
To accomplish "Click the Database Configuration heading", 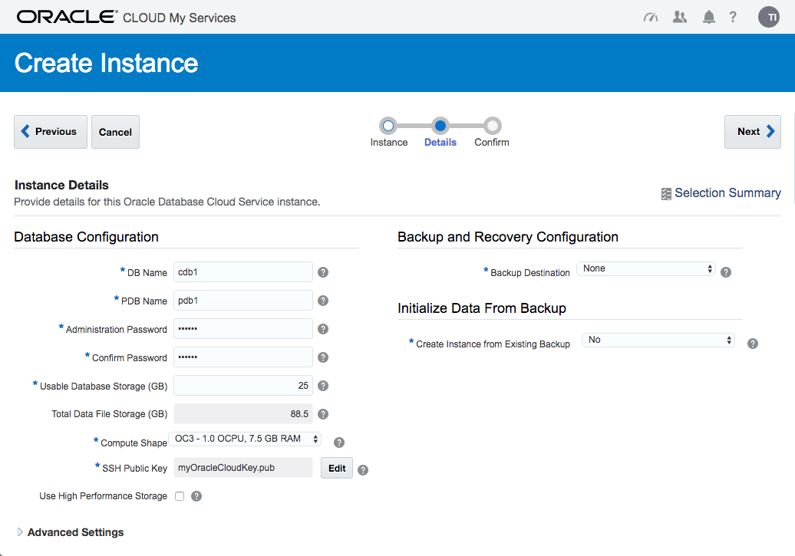I will pyautogui.click(x=86, y=237).
